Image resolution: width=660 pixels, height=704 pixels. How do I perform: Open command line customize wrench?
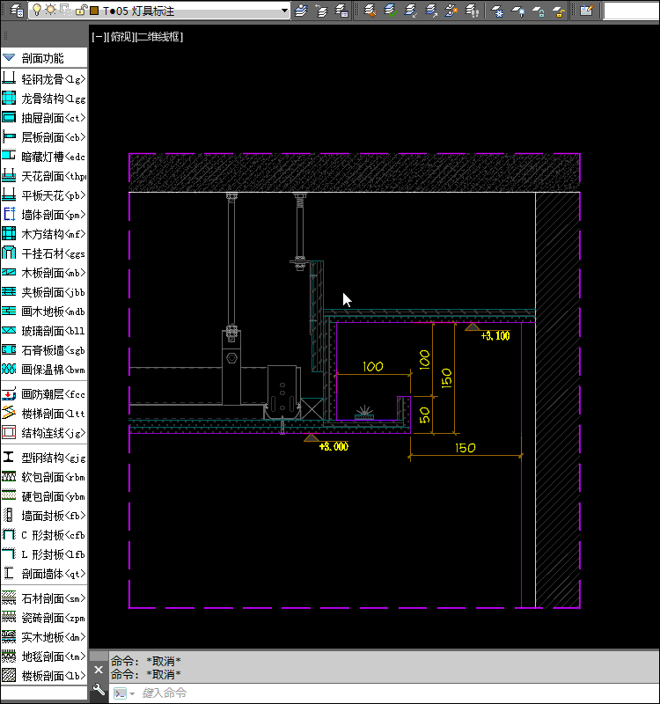point(99,690)
